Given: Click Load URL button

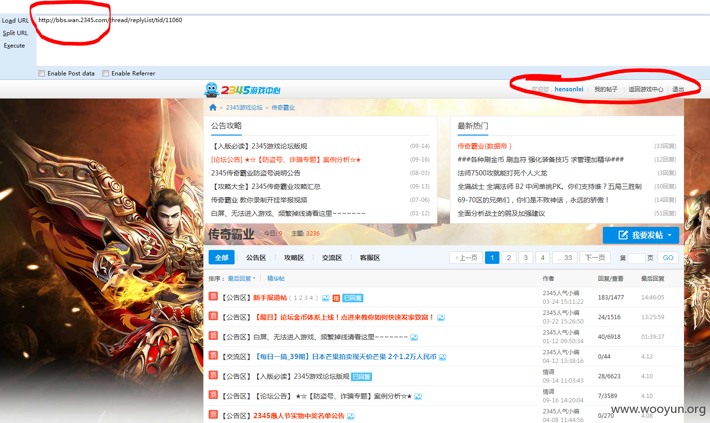Looking at the screenshot, I should click(15, 21).
